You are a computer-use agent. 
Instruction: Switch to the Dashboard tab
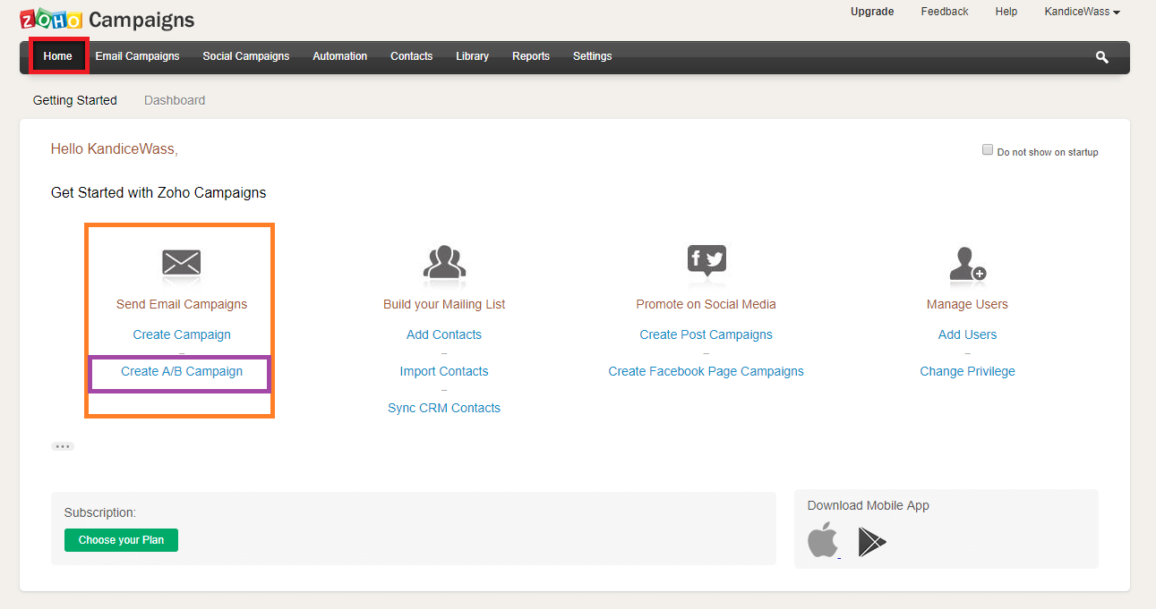(x=175, y=100)
